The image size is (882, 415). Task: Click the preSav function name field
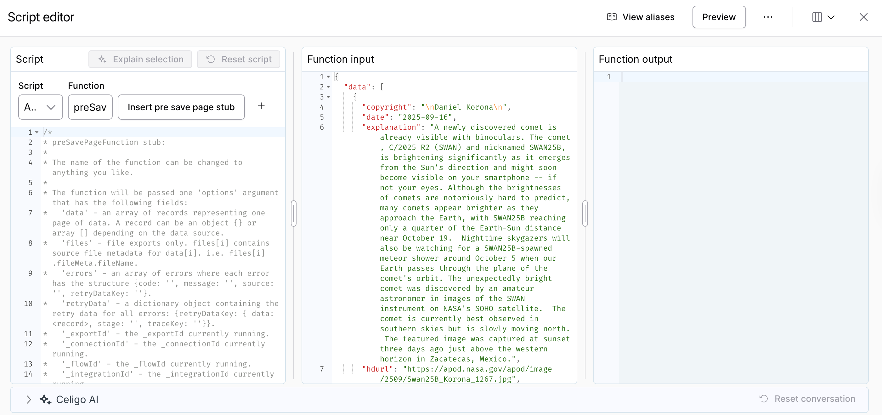pyautogui.click(x=90, y=107)
